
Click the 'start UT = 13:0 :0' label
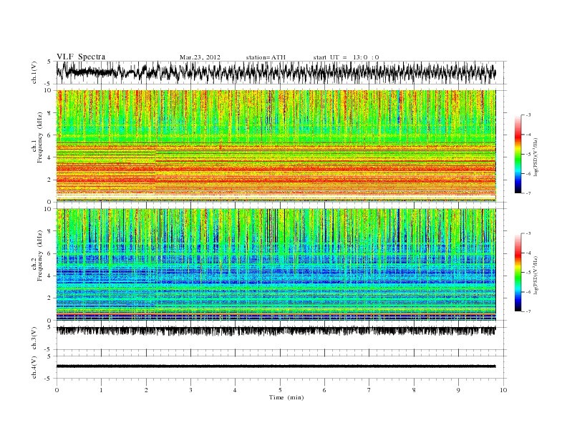point(346,57)
